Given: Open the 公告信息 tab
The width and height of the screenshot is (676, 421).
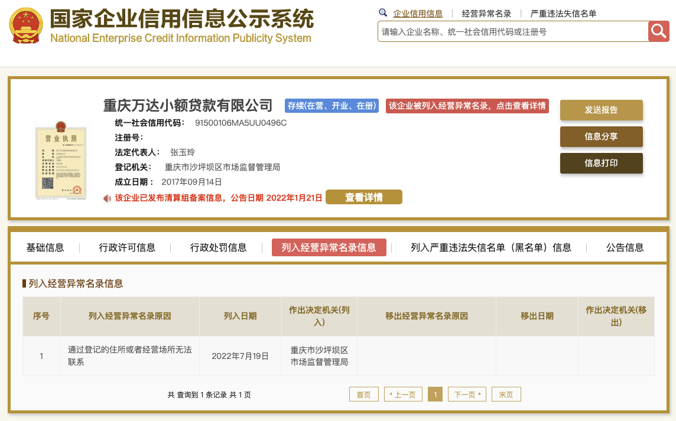Looking at the screenshot, I should point(625,247).
